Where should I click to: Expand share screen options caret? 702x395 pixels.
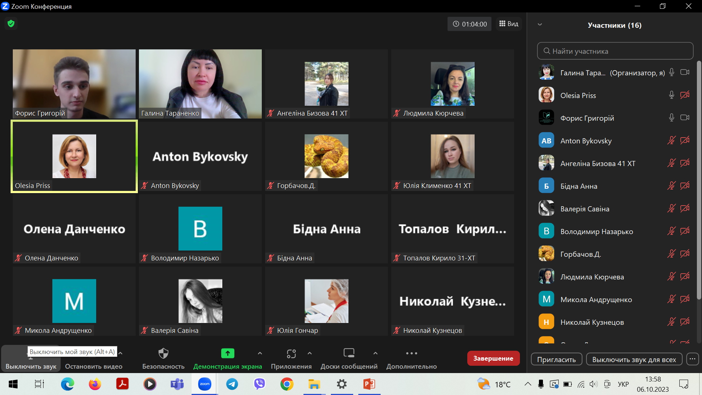(260, 353)
